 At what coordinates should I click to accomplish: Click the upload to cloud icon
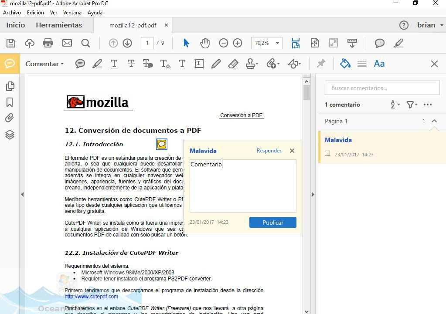[x=30, y=43]
